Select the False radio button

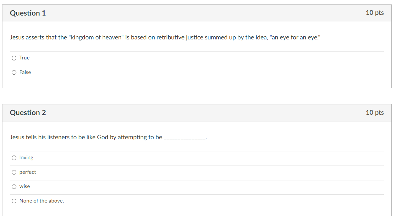(14, 72)
